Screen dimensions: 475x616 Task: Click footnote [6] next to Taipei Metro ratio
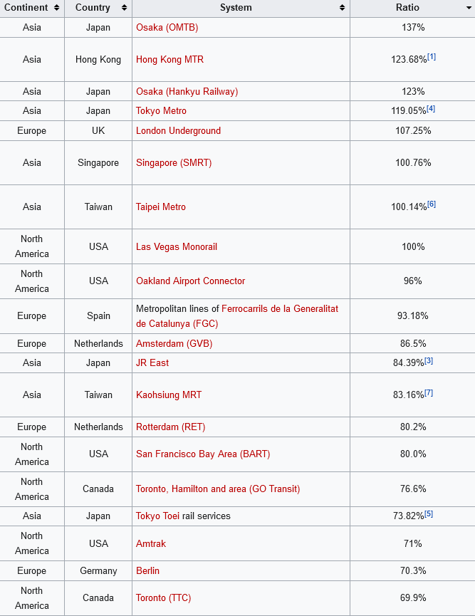click(x=432, y=204)
